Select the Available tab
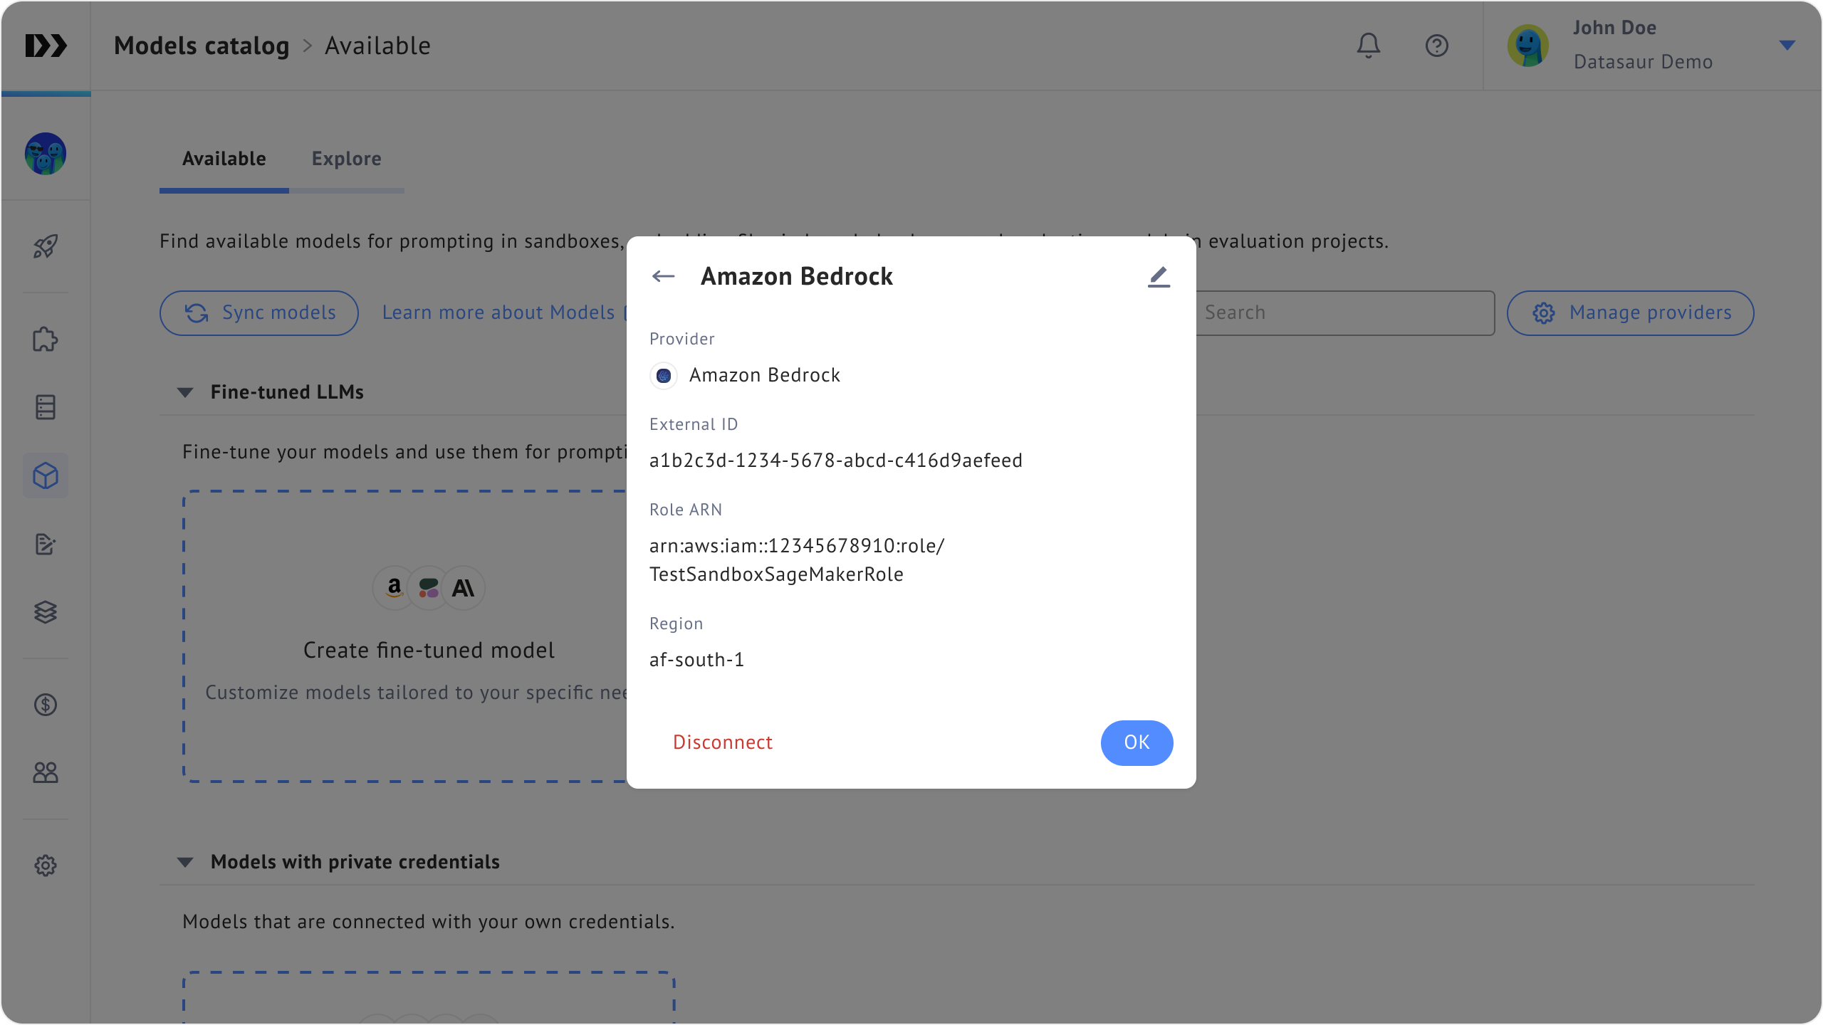 coord(224,159)
